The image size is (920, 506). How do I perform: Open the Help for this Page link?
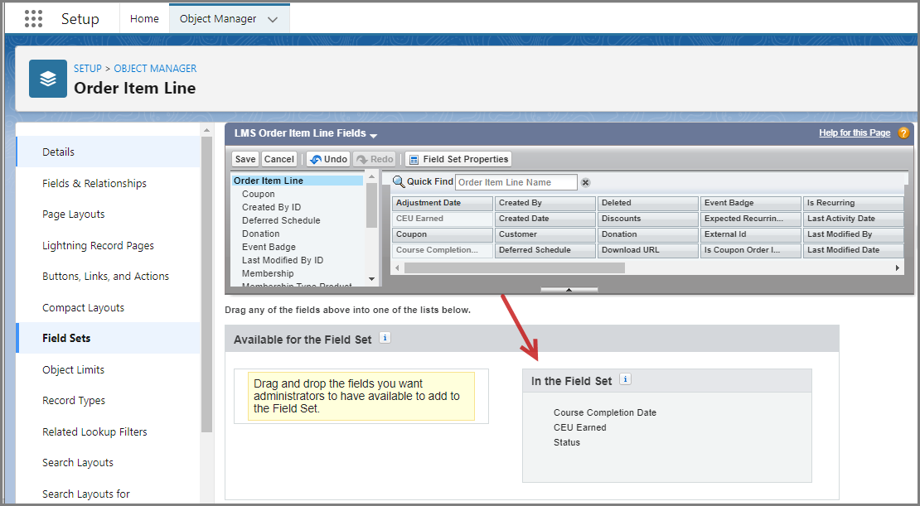pos(854,133)
